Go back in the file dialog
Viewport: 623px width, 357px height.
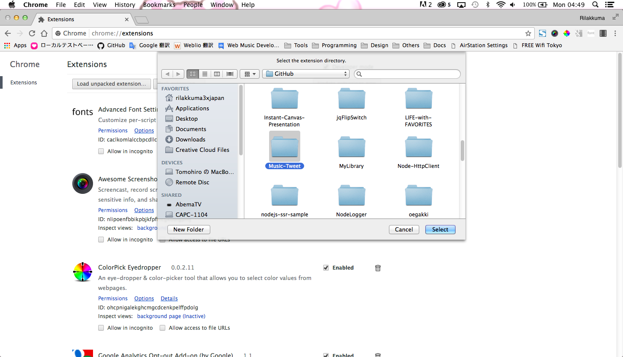167,74
